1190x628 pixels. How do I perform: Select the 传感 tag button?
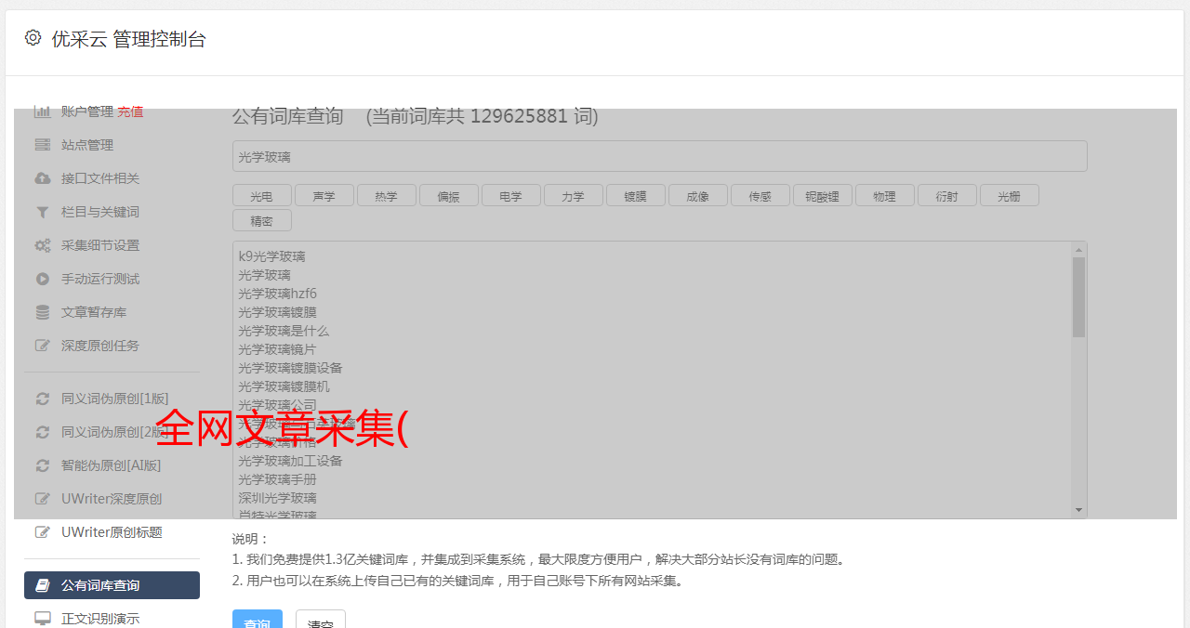pos(760,195)
